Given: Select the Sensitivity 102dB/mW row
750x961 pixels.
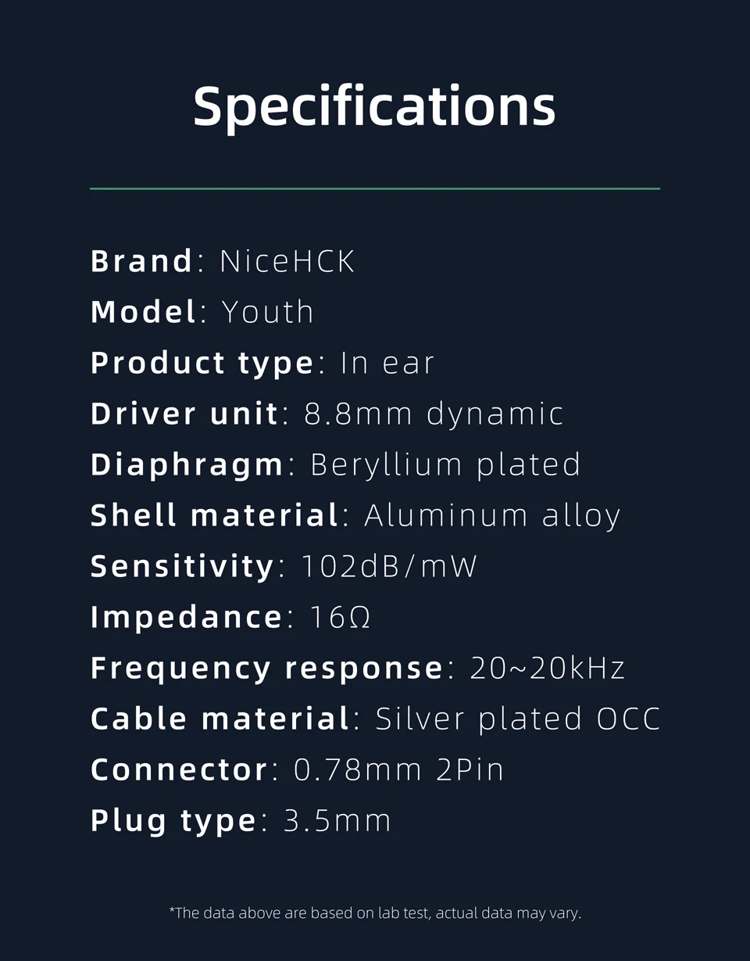Looking at the screenshot, I should (284, 566).
